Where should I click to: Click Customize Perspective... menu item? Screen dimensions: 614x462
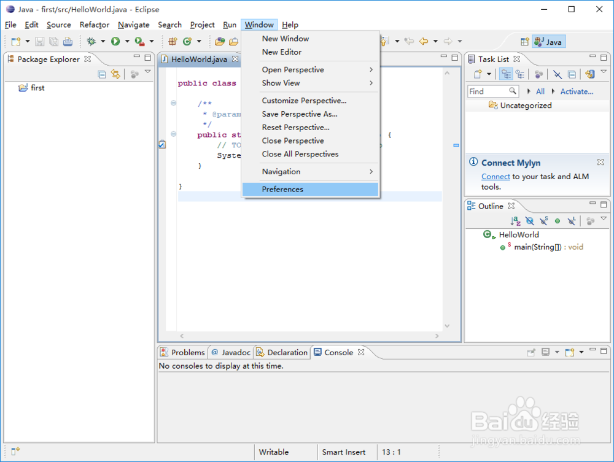[310, 101]
